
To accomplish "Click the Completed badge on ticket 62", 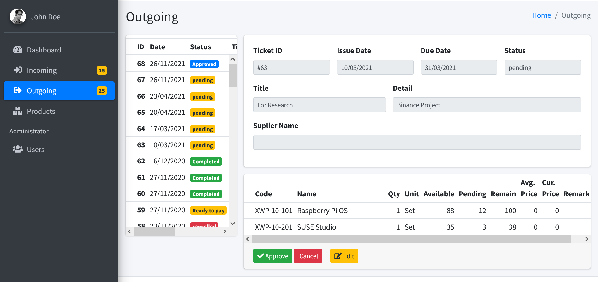I will pos(206,161).
